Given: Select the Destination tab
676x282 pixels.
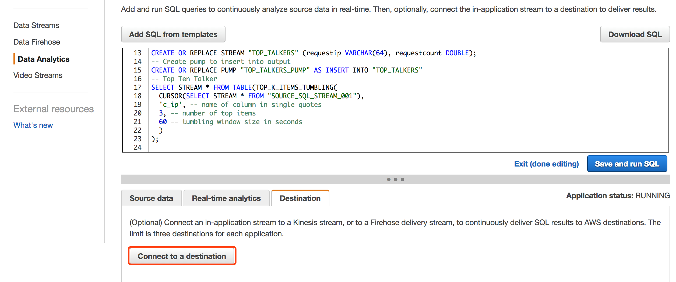Looking at the screenshot, I should coord(300,198).
